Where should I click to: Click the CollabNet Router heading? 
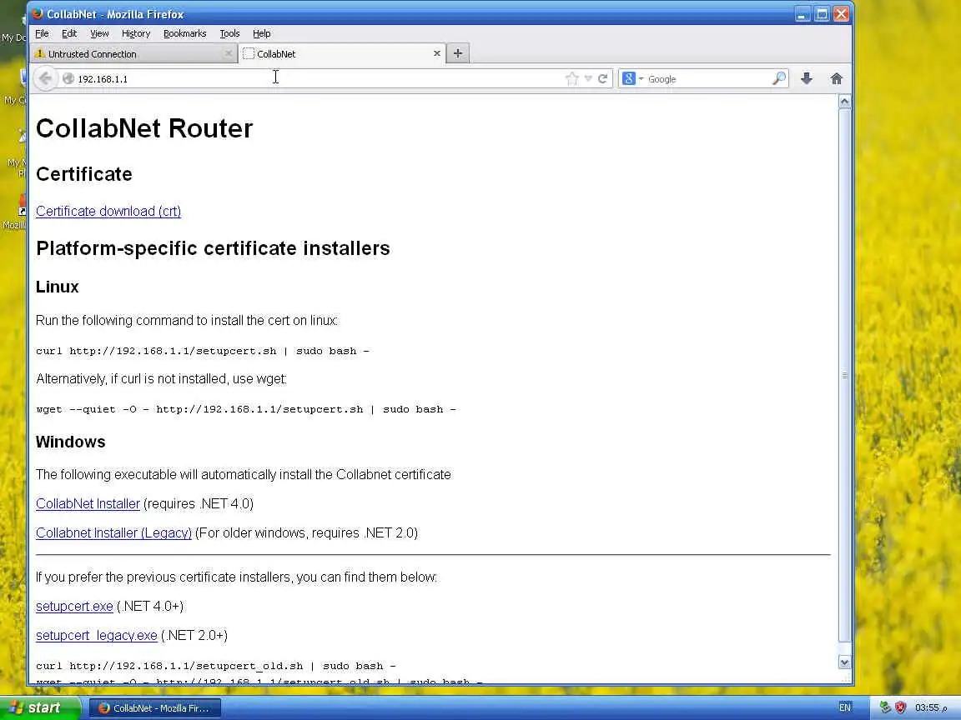click(x=144, y=128)
